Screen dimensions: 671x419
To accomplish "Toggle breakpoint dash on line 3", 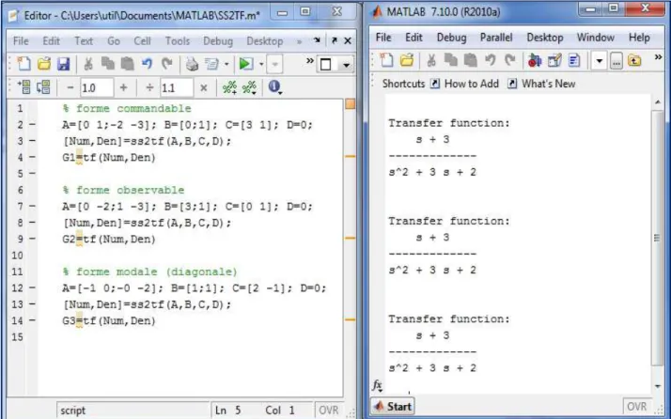I will click(33, 141).
